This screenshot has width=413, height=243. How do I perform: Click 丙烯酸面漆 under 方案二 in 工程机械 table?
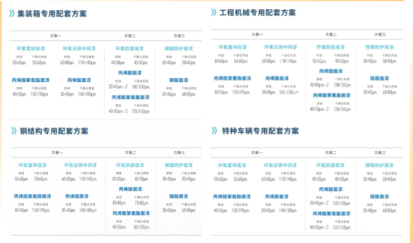pos(331,71)
